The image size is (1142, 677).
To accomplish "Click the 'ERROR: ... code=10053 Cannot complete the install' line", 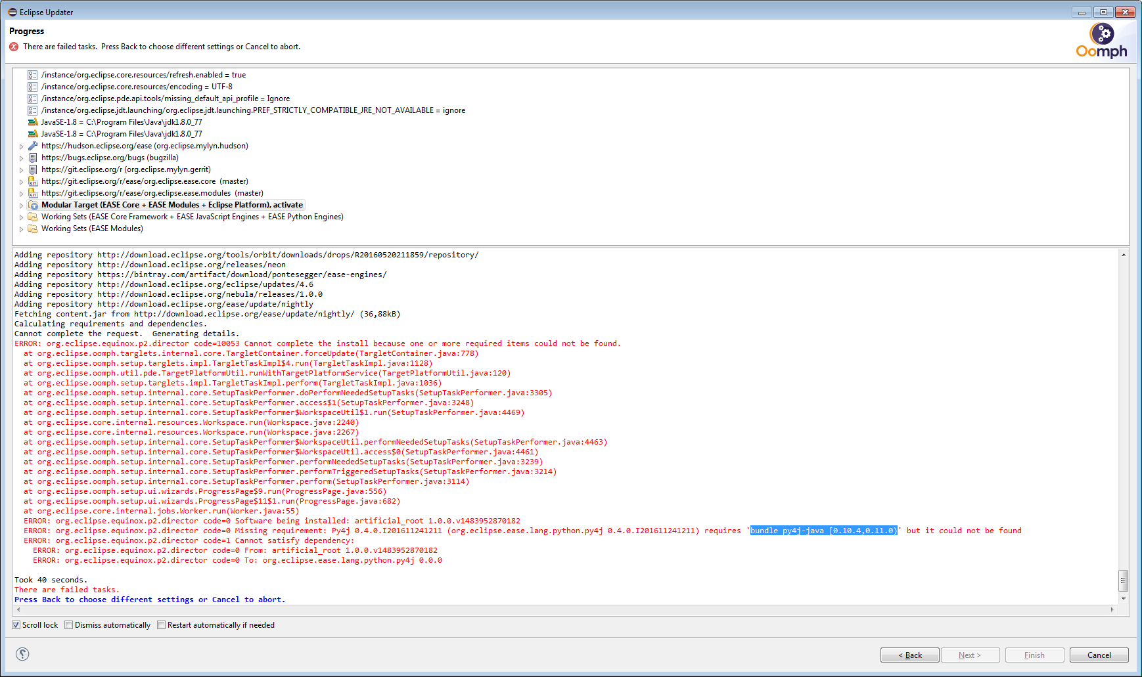I will coord(317,343).
